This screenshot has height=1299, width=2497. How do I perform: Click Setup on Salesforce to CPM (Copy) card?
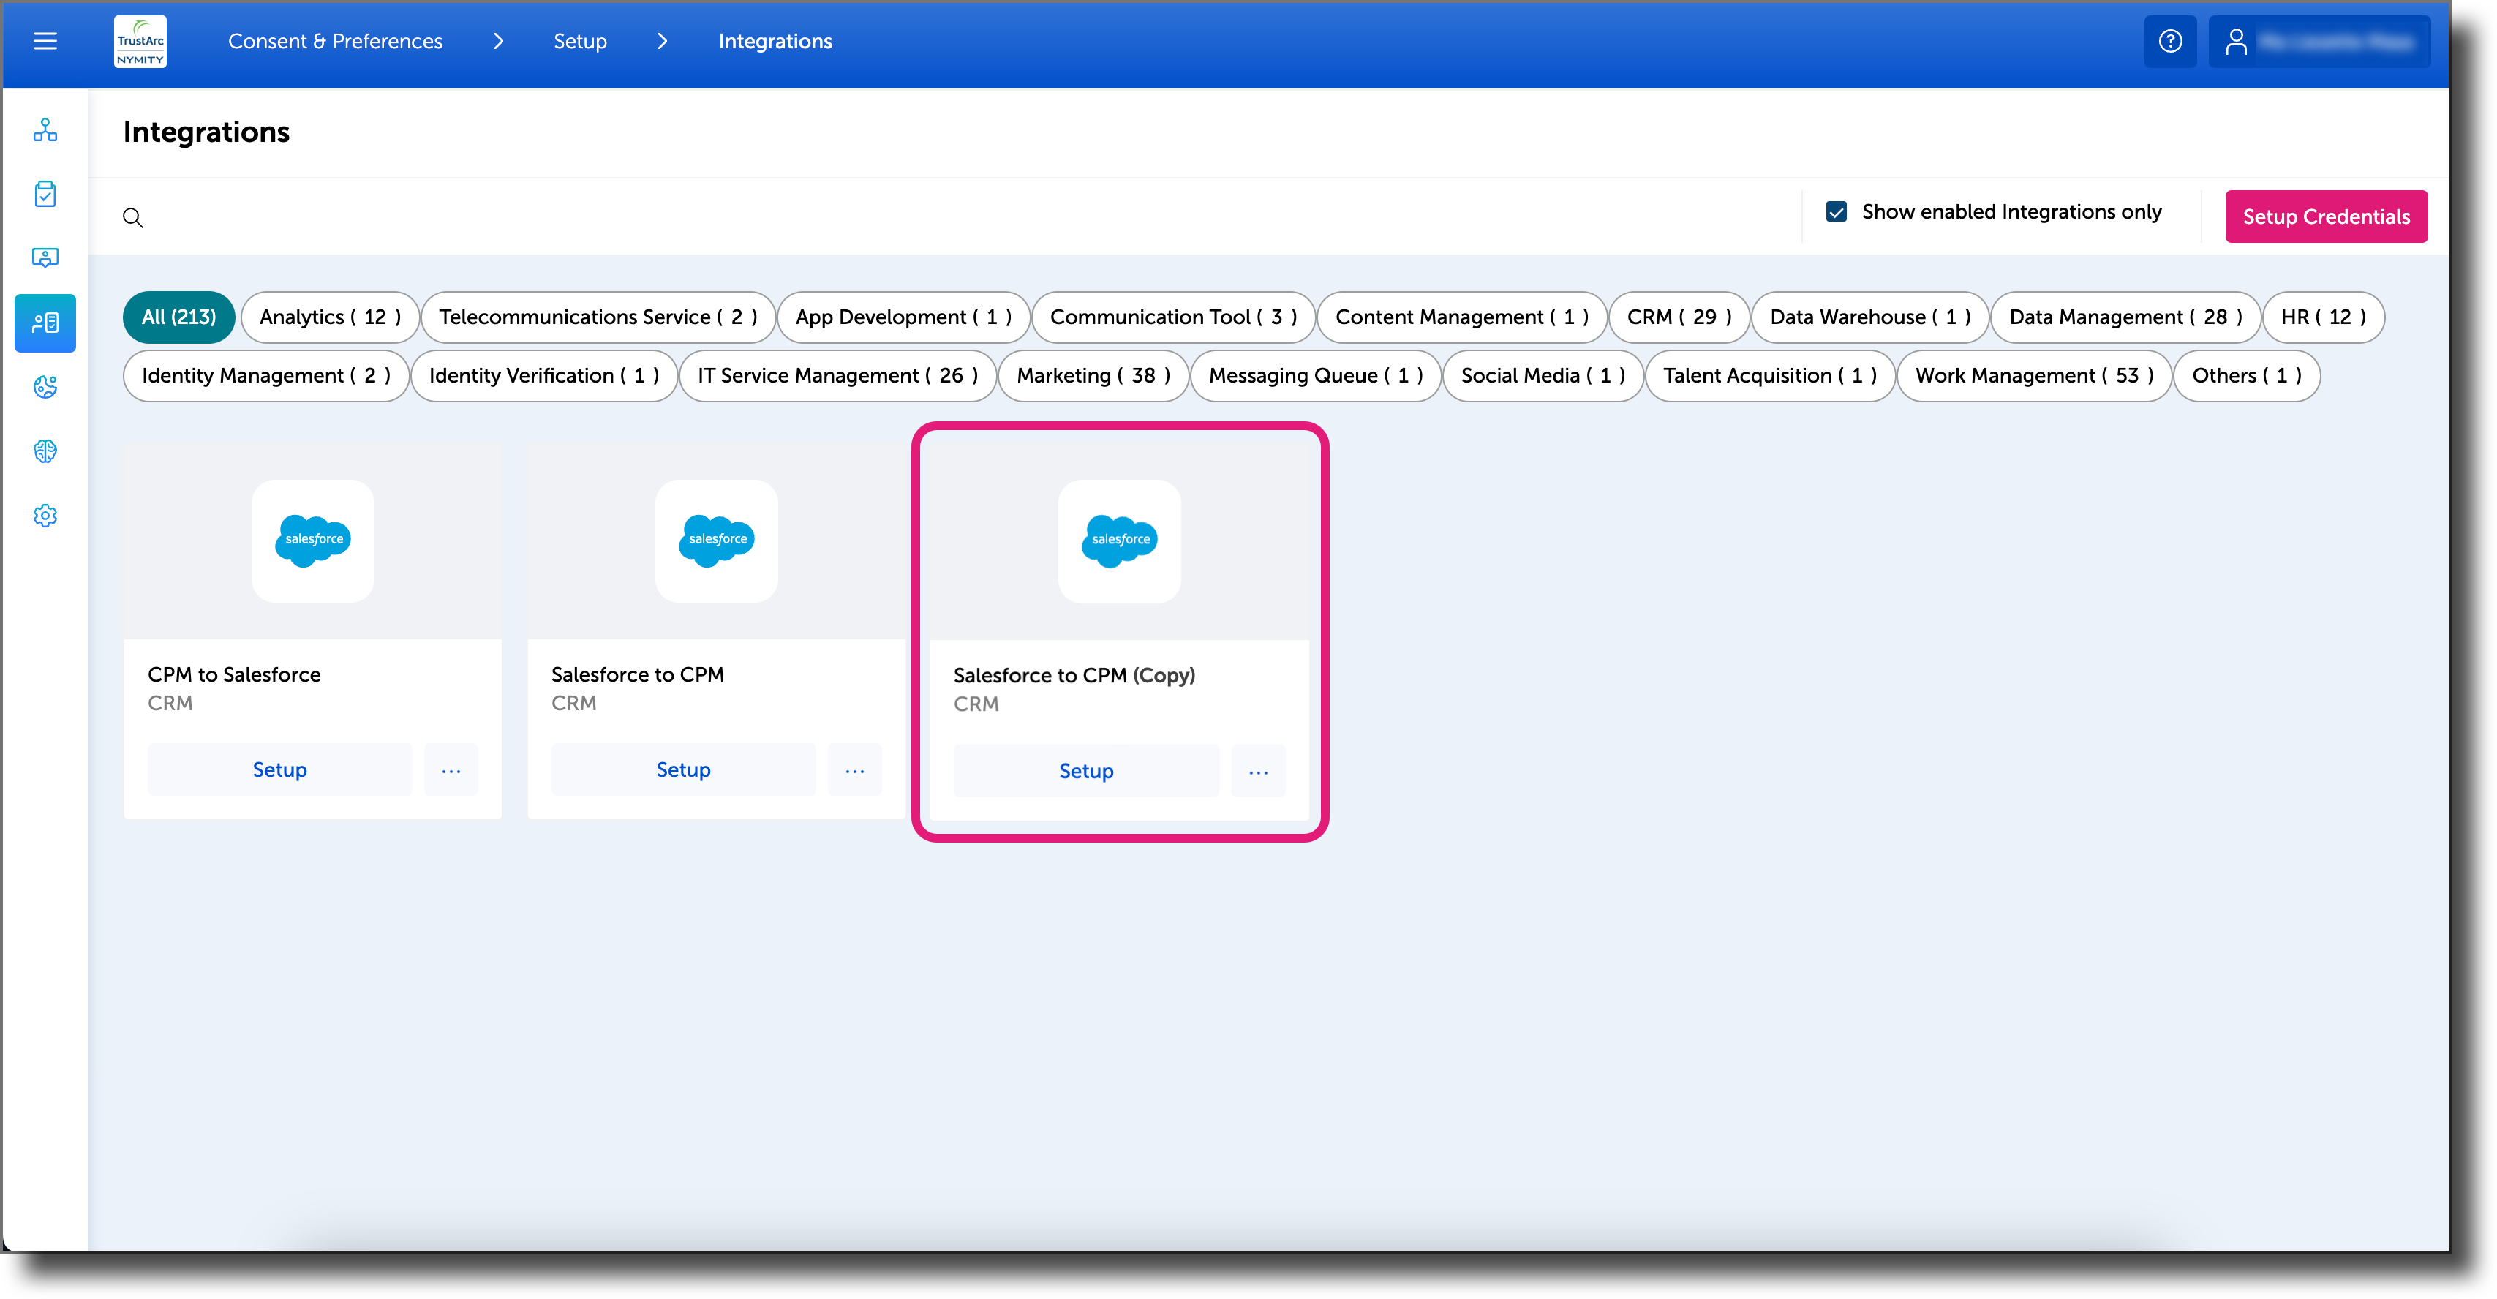[1085, 772]
